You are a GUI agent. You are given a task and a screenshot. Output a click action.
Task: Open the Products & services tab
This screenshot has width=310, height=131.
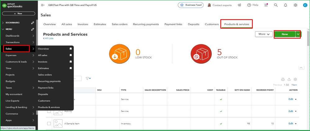click(237, 24)
